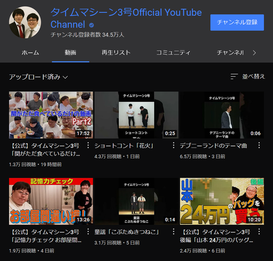Open options menu for 後編 山本24万円のバッグ
273x261 pixels.
(x=259, y=231)
